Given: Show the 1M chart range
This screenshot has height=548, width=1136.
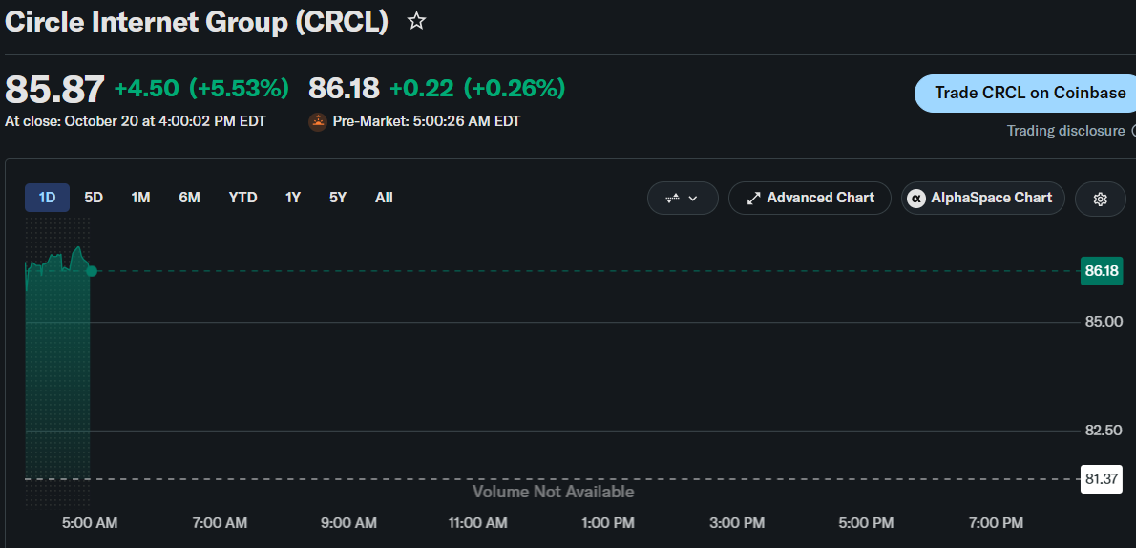Looking at the screenshot, I should point(140,198).
